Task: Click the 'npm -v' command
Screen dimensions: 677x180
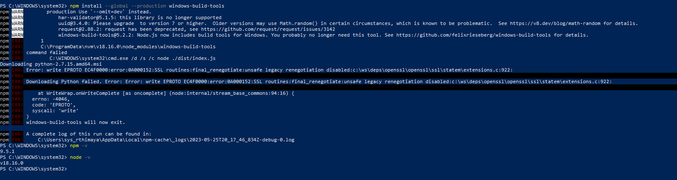Action: coord(79,145)
